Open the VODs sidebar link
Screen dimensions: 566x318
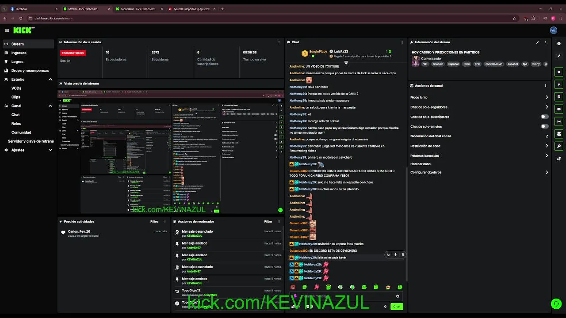(16, 88)
